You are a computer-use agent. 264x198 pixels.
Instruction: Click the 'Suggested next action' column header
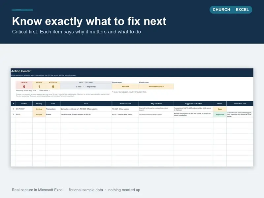click(x=193, y=104)
